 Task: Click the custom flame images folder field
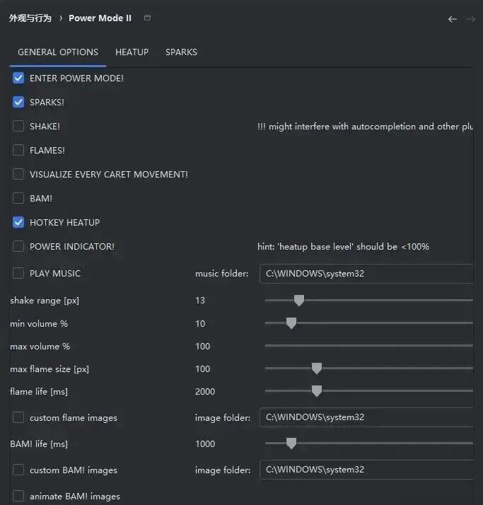366,417
